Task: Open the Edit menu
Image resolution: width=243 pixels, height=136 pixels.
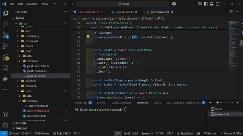Action: (x=20, y=4)
